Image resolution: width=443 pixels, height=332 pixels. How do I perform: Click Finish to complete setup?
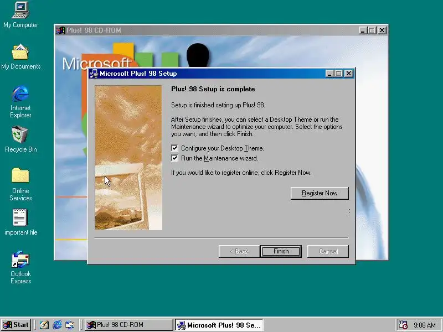[x=281, y=251]
